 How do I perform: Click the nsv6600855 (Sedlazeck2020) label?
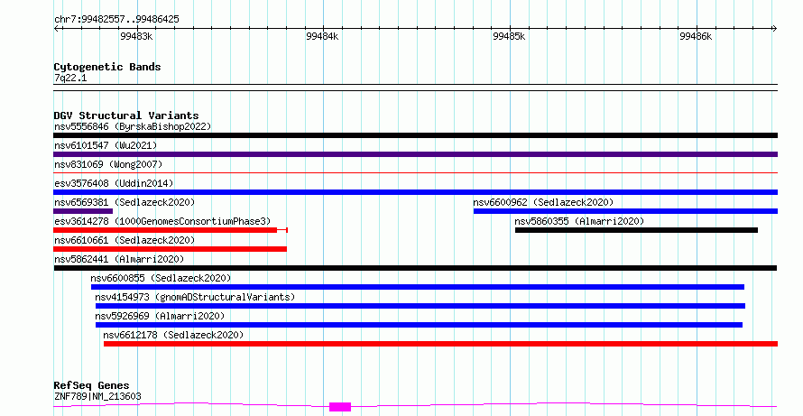pos(161,278)
